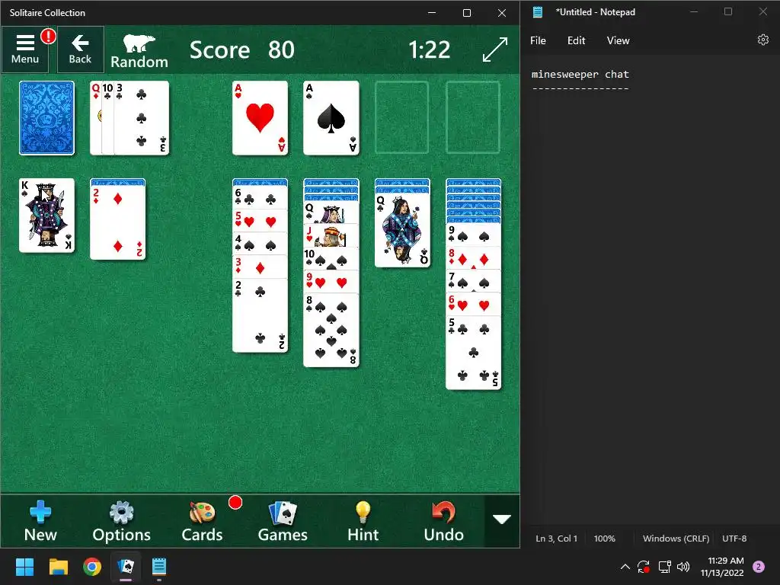The image size is (780, 585).
Task: Select the 6 of clubs in tableau
Action: tap(261, 197)
